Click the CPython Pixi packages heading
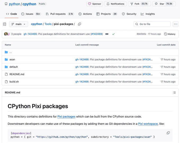The image size is (180, 143). [38, 106]
